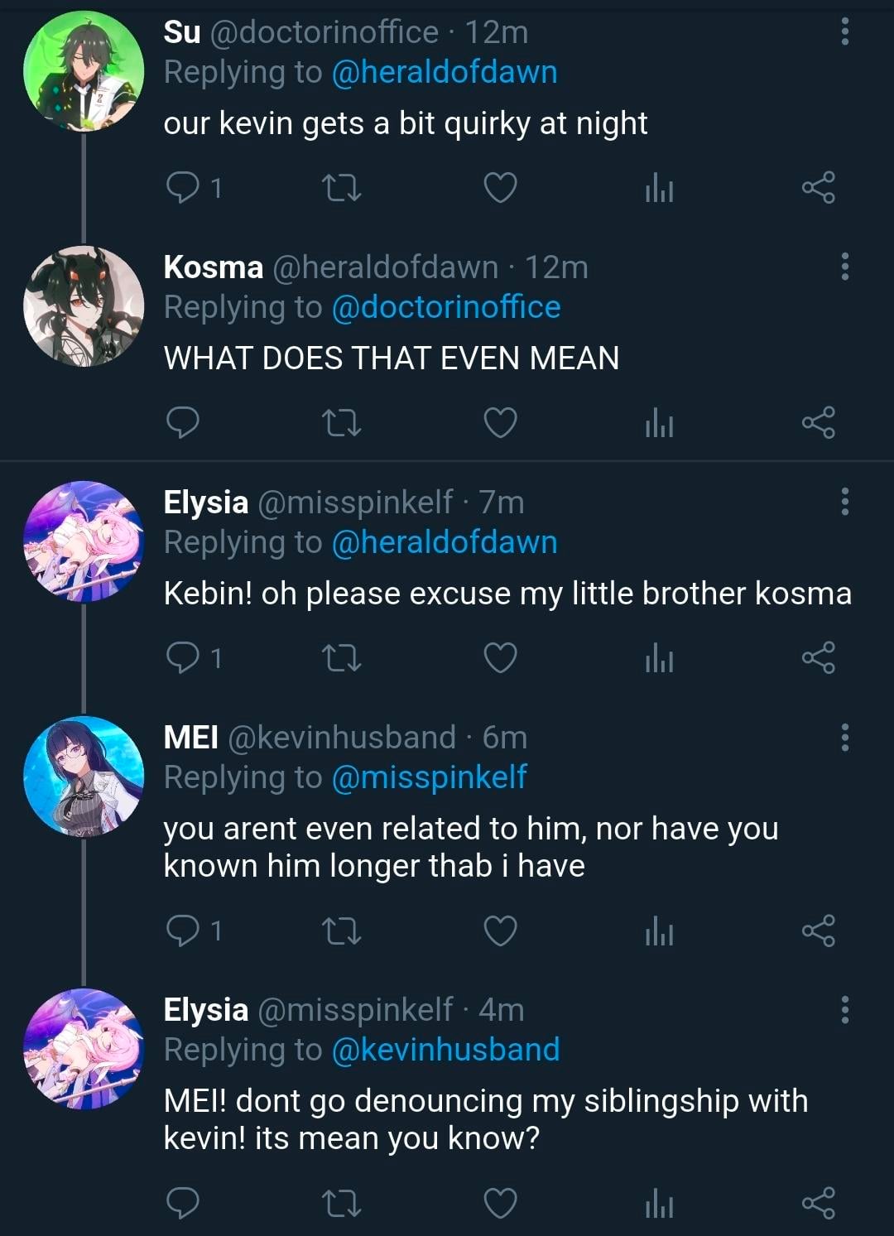This screenshot has height=1236, width=894.
Task: Like MEI's reply to misspinkelf
Action: pos(500,931)
